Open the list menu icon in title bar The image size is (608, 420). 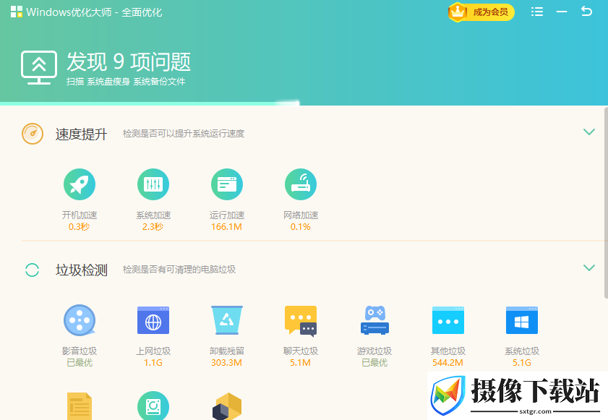[537, 12]
